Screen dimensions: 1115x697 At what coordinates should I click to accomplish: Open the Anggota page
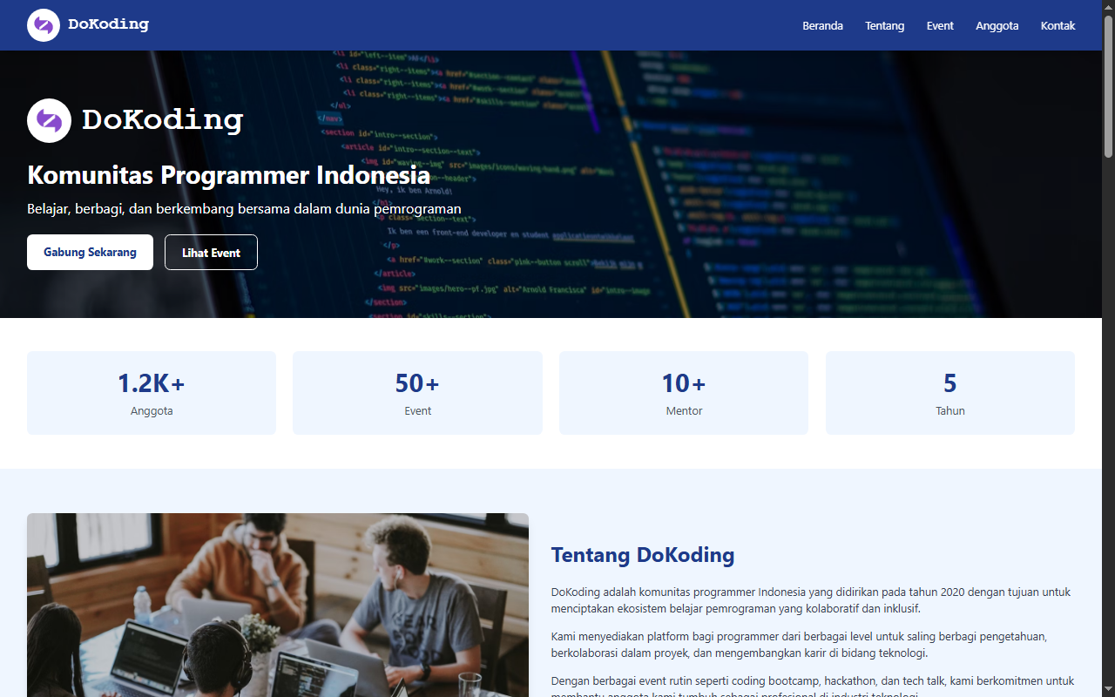997,25
